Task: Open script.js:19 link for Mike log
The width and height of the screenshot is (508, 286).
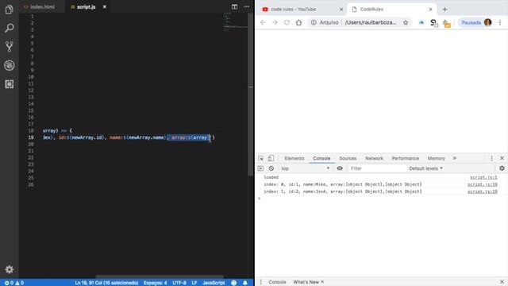Action: (x=482, y=184)
